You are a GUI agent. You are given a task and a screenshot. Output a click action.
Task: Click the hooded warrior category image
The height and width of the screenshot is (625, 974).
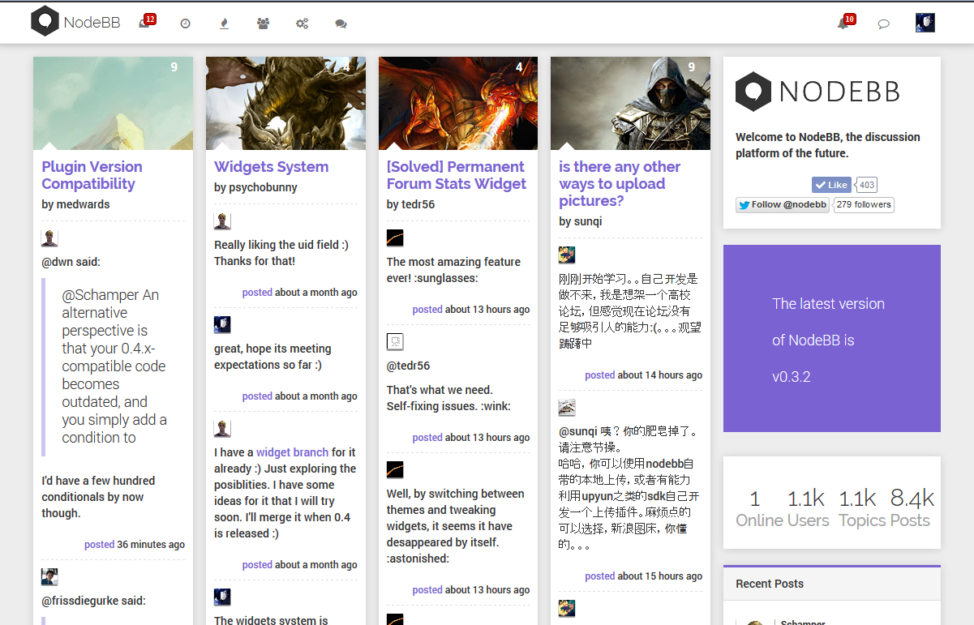coord(630,103)
